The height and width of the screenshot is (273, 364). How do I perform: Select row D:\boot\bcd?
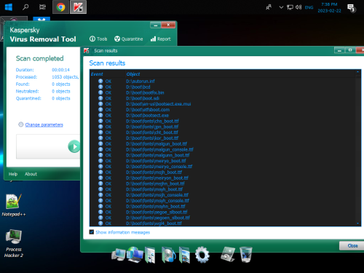pos(223,87)
